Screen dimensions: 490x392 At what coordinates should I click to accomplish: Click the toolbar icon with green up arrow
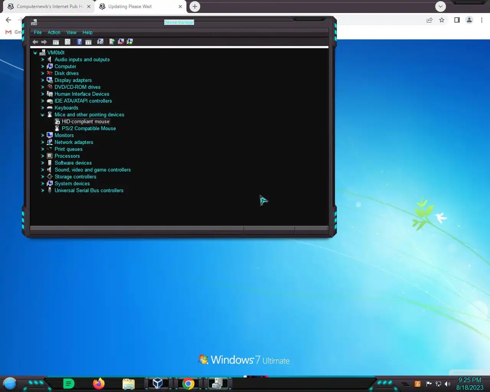pos(130,42)
